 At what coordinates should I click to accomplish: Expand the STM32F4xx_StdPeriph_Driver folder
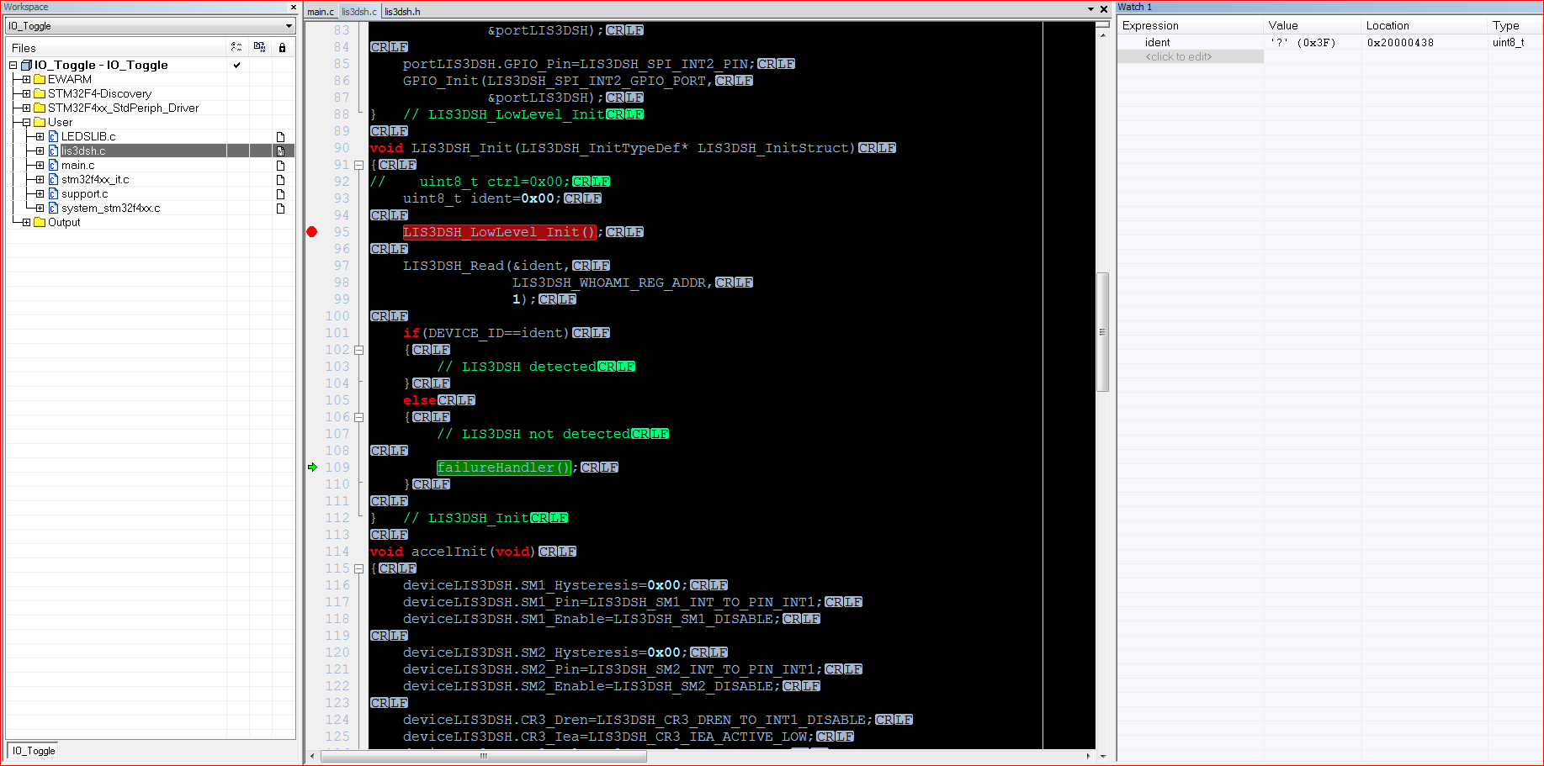tap(26, 108)
